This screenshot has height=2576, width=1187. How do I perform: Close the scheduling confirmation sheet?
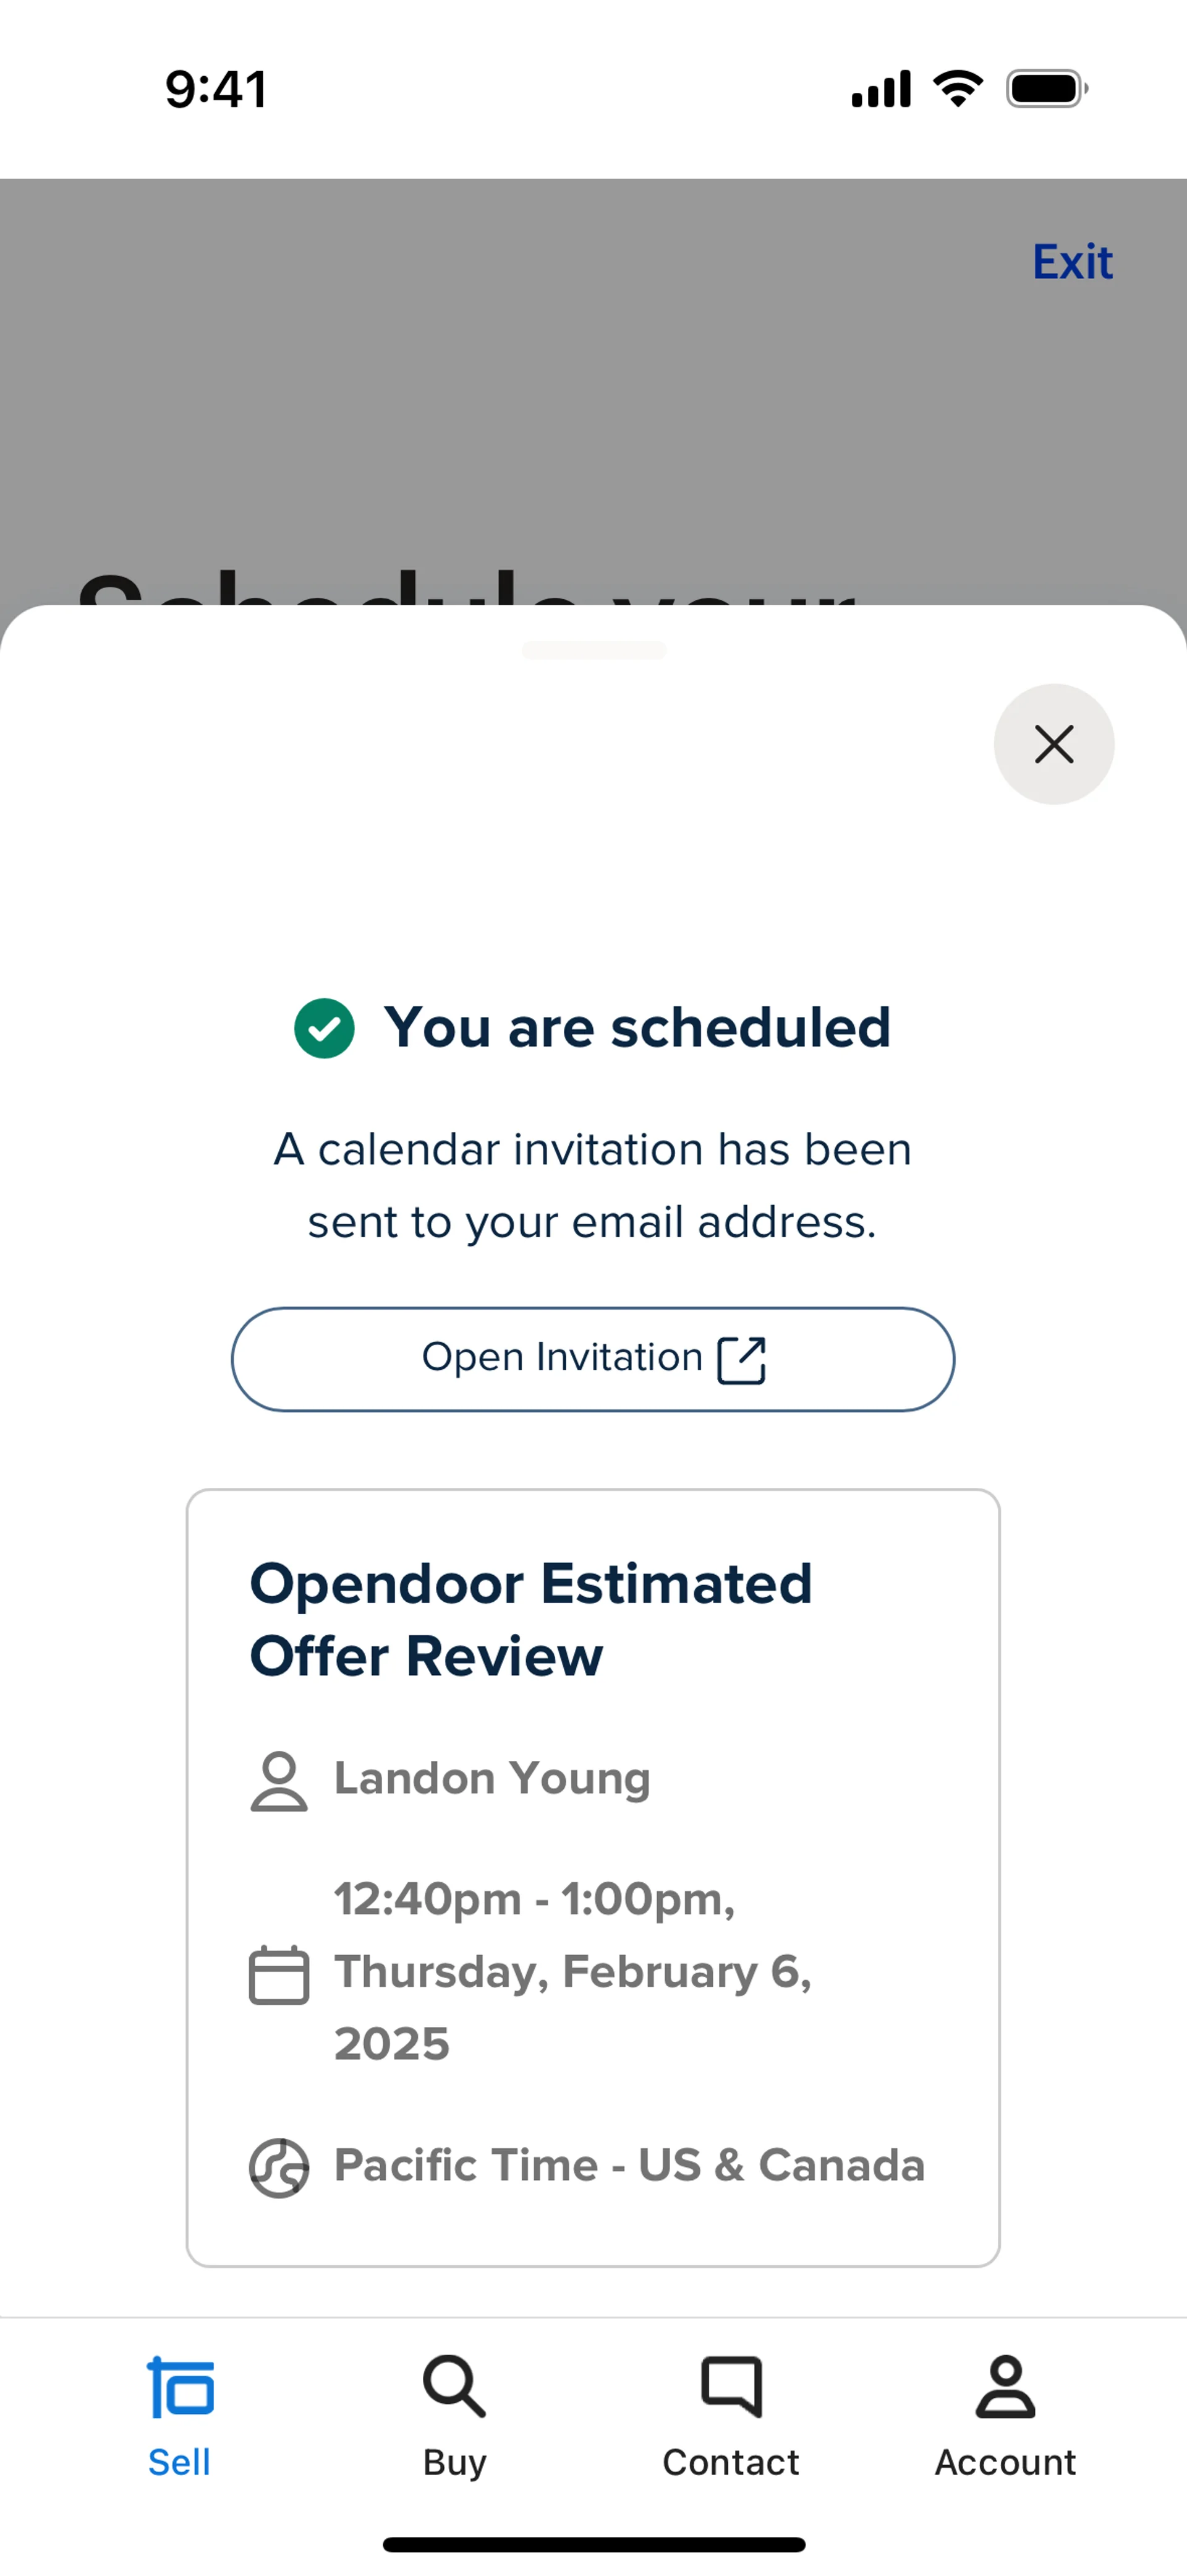pos(1053,744)
